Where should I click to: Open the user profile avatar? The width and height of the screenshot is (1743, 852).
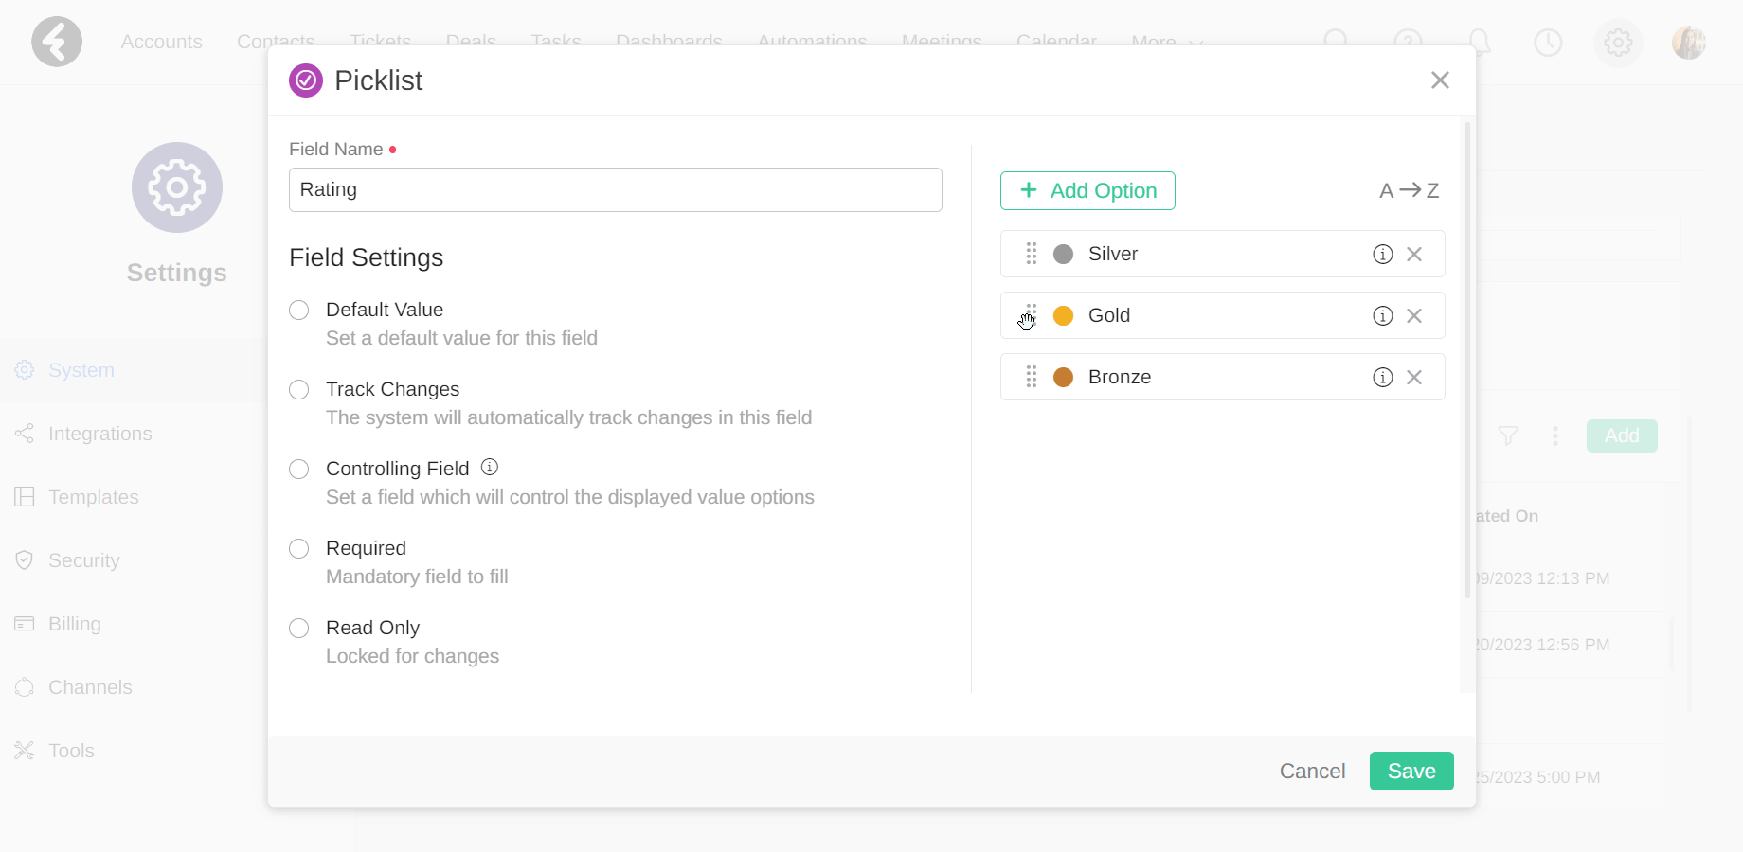[1688, 42]
